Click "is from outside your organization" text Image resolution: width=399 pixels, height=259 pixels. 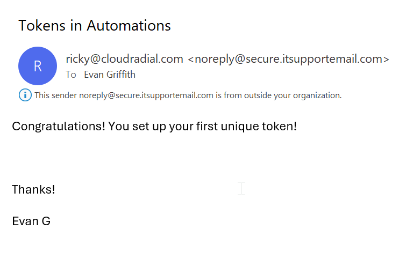tap(279, 95)
